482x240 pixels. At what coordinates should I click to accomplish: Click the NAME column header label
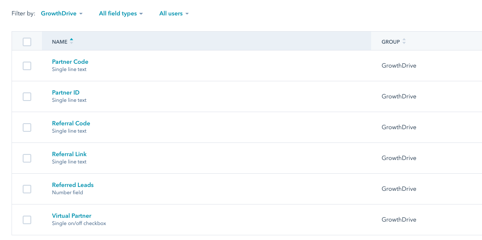point(60,42)
